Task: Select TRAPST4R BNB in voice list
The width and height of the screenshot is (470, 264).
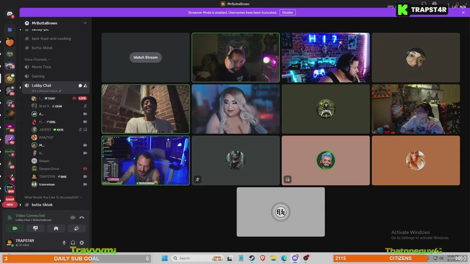Action: [59, 176]
